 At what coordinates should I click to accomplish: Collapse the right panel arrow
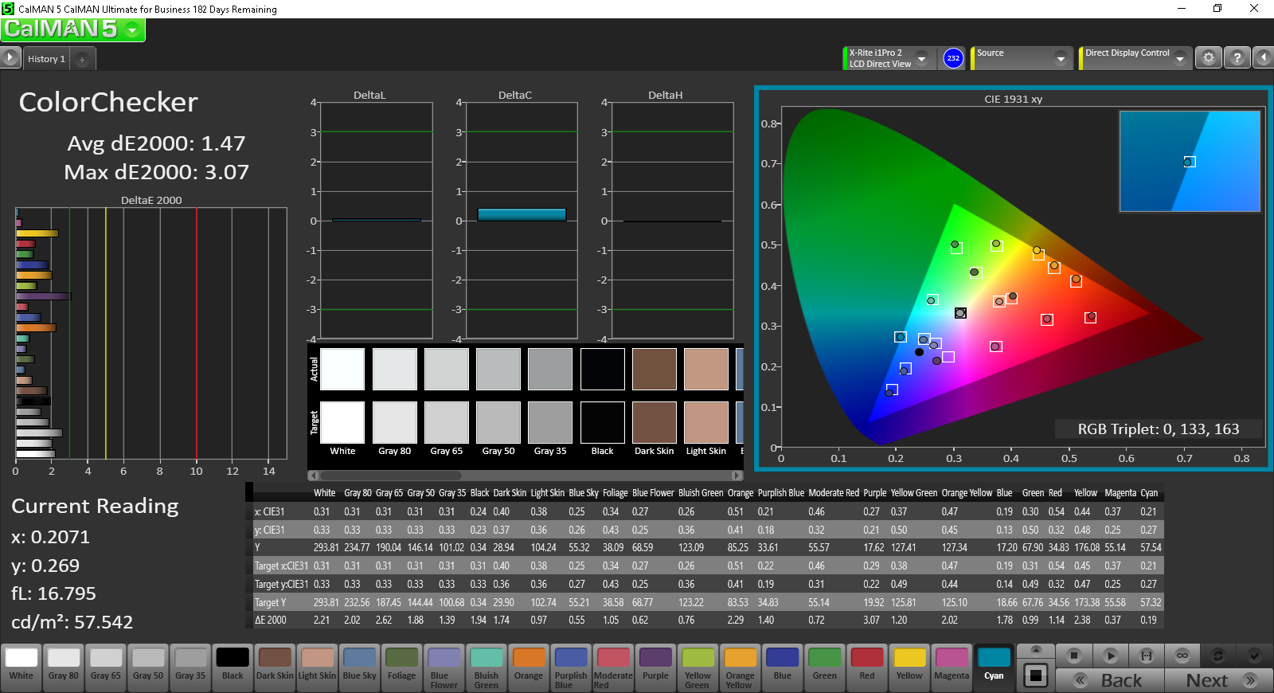click(x=1263, y=58)
